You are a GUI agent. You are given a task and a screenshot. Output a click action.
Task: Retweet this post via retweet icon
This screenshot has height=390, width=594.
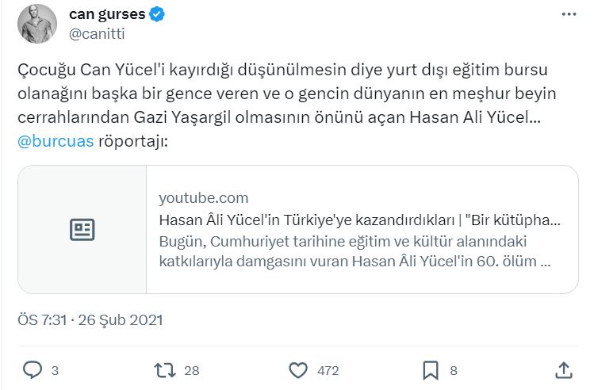[x=164, y=369]
